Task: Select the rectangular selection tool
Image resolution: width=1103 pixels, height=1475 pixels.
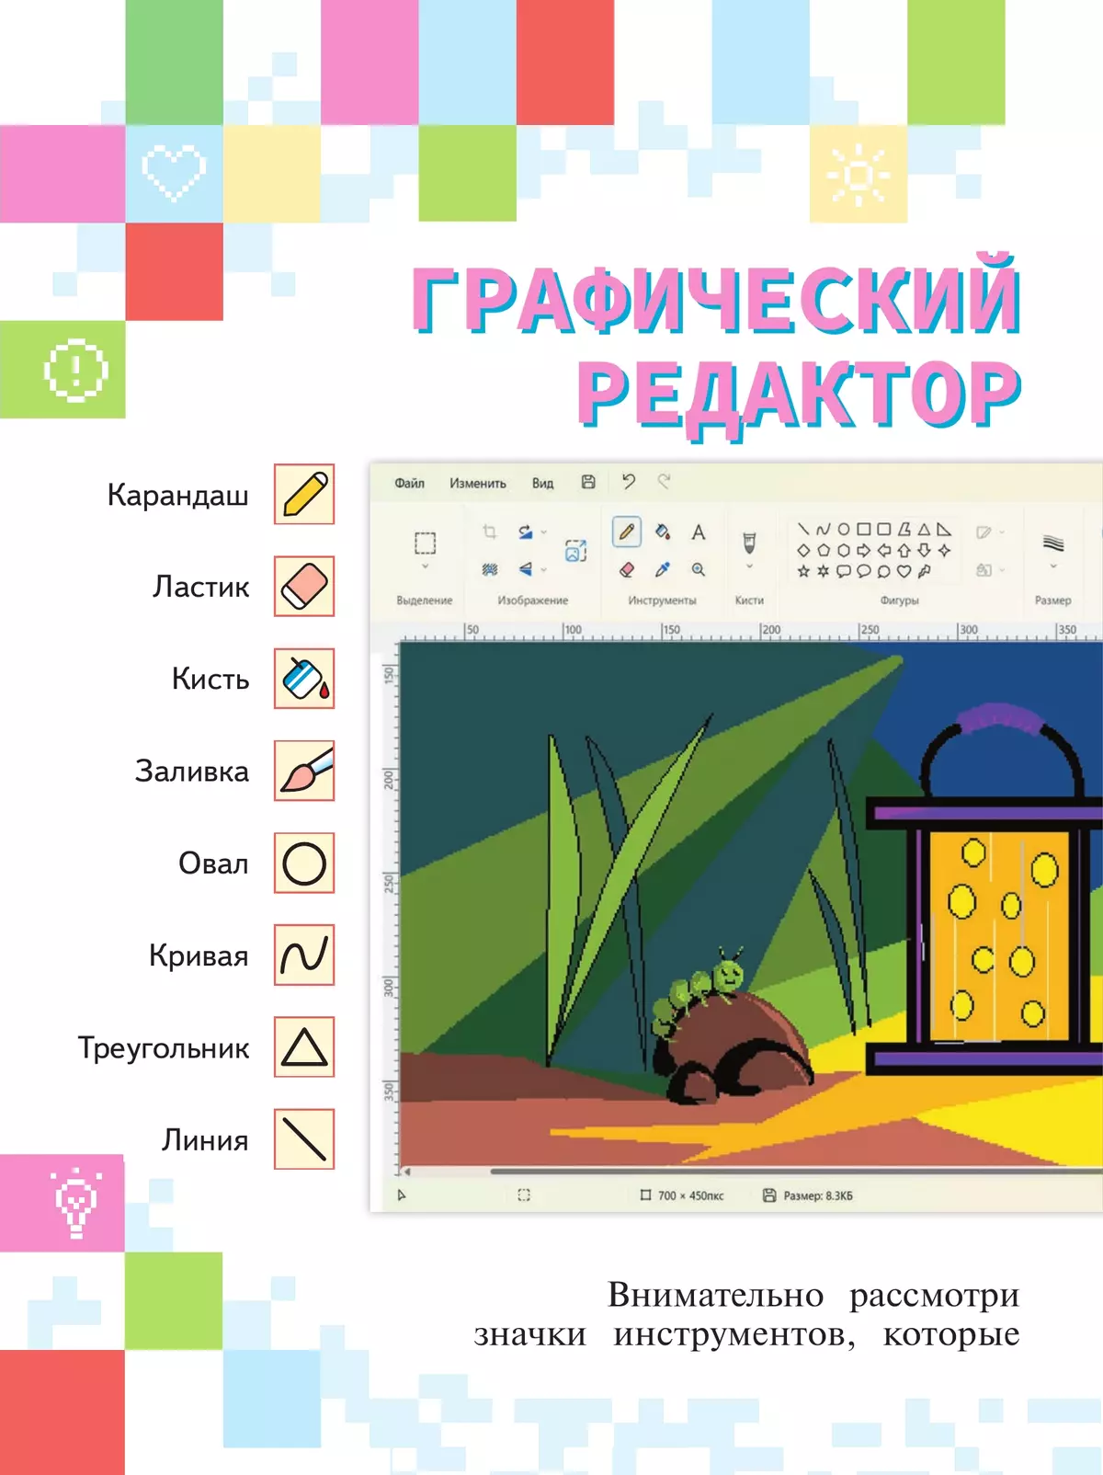Action: [x=425, y=543]
